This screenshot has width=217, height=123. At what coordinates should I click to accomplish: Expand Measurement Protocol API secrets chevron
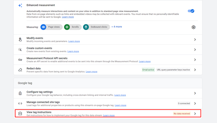pyautogui.click(x=195, y=60)
